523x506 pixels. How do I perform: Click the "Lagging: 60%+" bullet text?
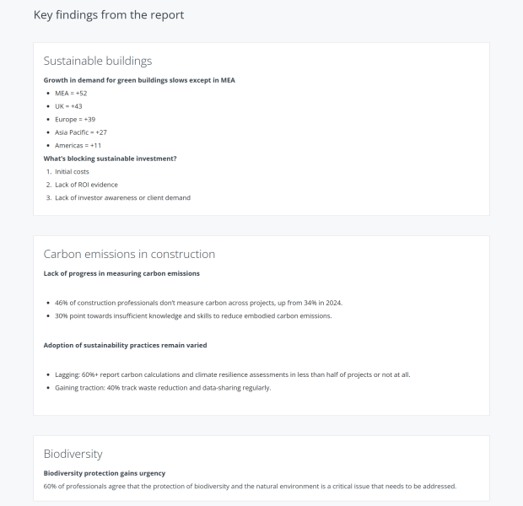pos(232,374)
